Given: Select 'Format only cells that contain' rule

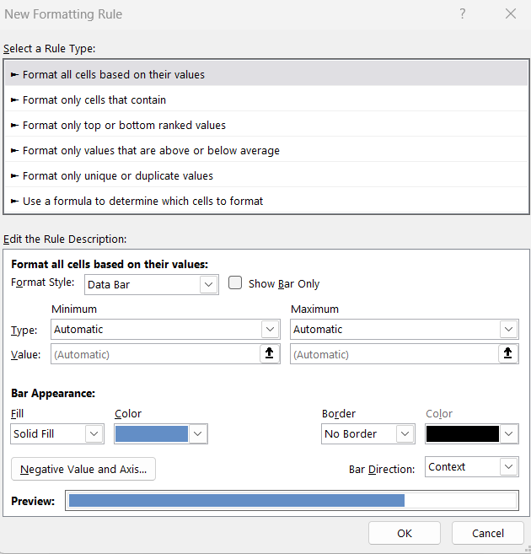Looking at the screenshot, I should [x=266, y=100].
